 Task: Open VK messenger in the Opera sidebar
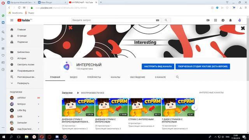[3, 23]
